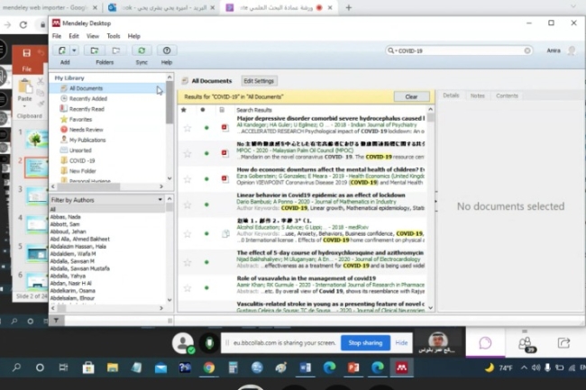Click the Help toolbar icon
This screenshot has width=586, height=390.
pos(167,50)
